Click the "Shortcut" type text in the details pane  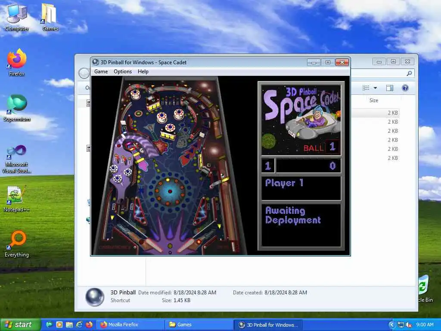(x=121, y=300)
